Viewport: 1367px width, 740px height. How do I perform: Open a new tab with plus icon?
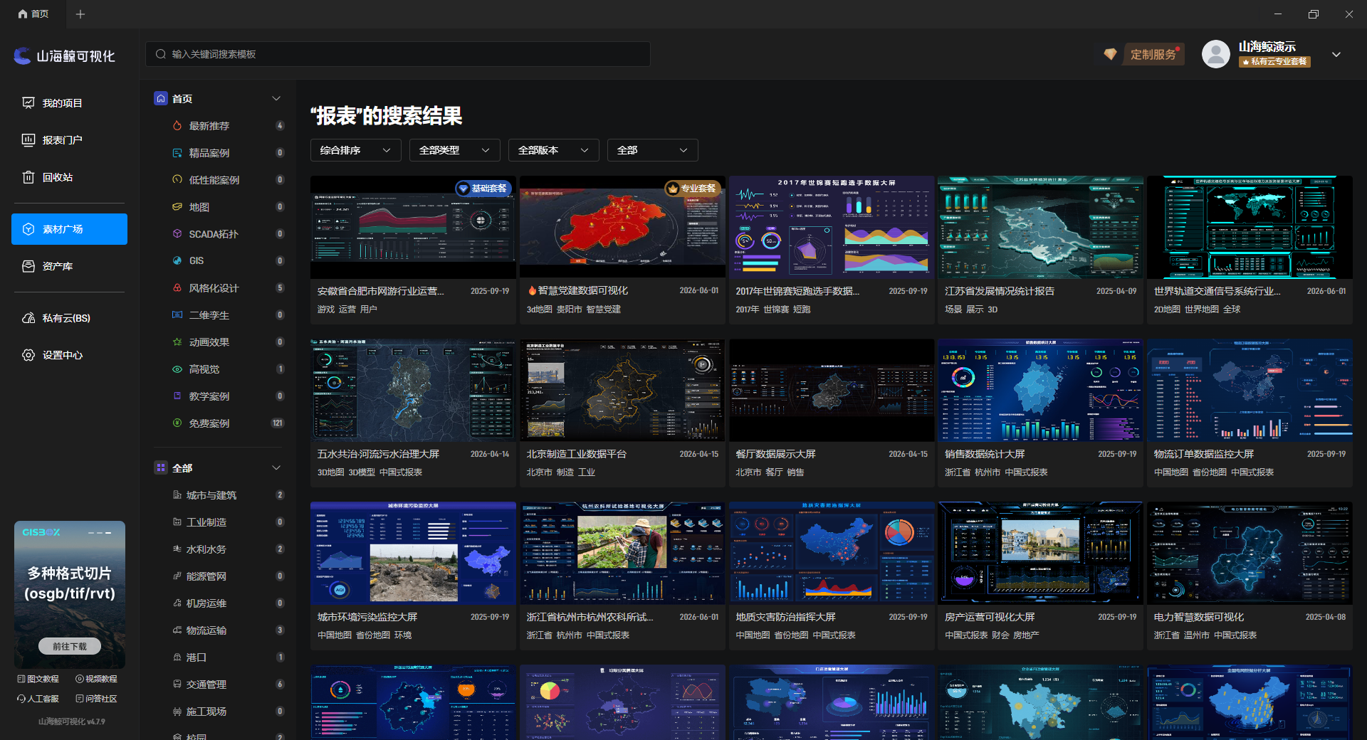click(80, 14)
